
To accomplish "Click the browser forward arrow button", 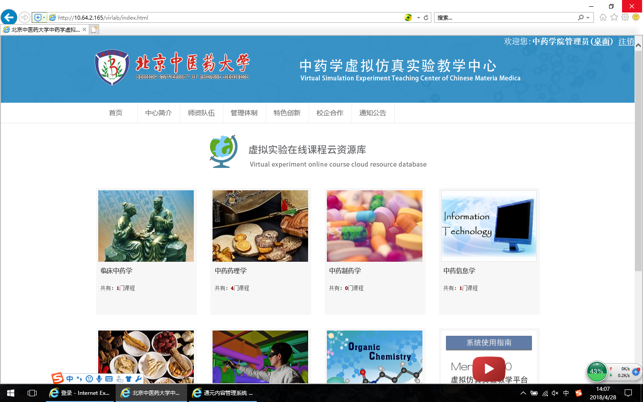I will 25,17.
